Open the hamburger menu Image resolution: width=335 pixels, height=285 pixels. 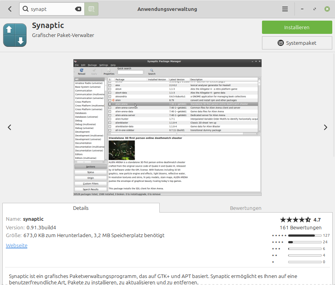(x=285, y=9)
